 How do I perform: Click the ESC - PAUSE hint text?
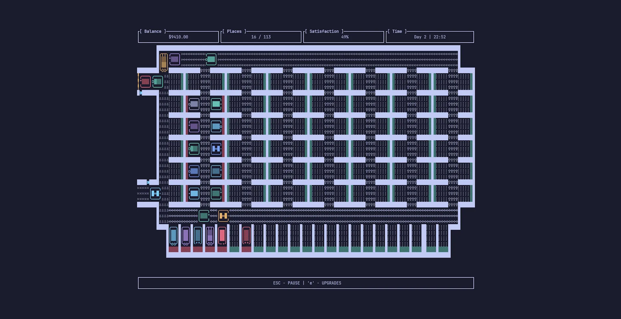click(x=286, y=283)
